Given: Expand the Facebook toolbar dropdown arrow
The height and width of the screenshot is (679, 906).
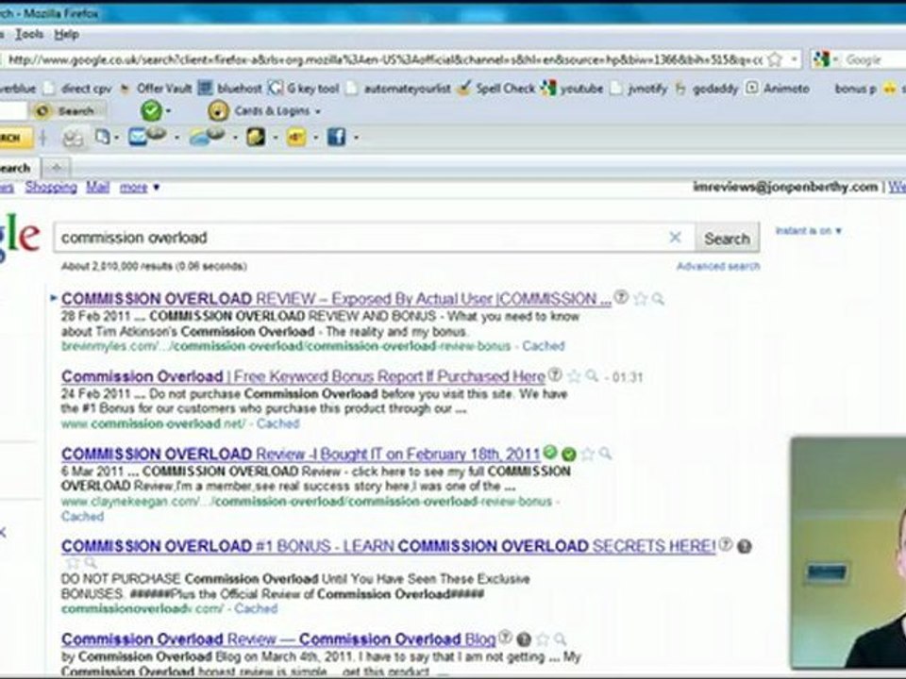Looking at the screenshot, I should click(356, 138).
